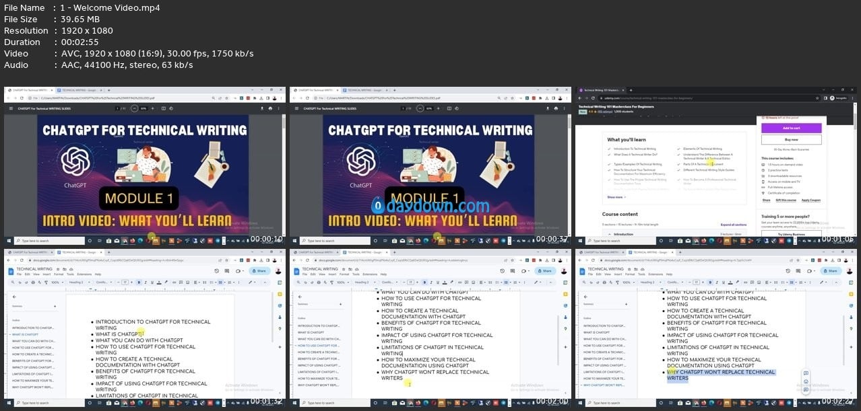Click Share button in 00:02:00 Docs frame
Image resolution: width=861 pixels, height=411 pixels.
[545, 271]
